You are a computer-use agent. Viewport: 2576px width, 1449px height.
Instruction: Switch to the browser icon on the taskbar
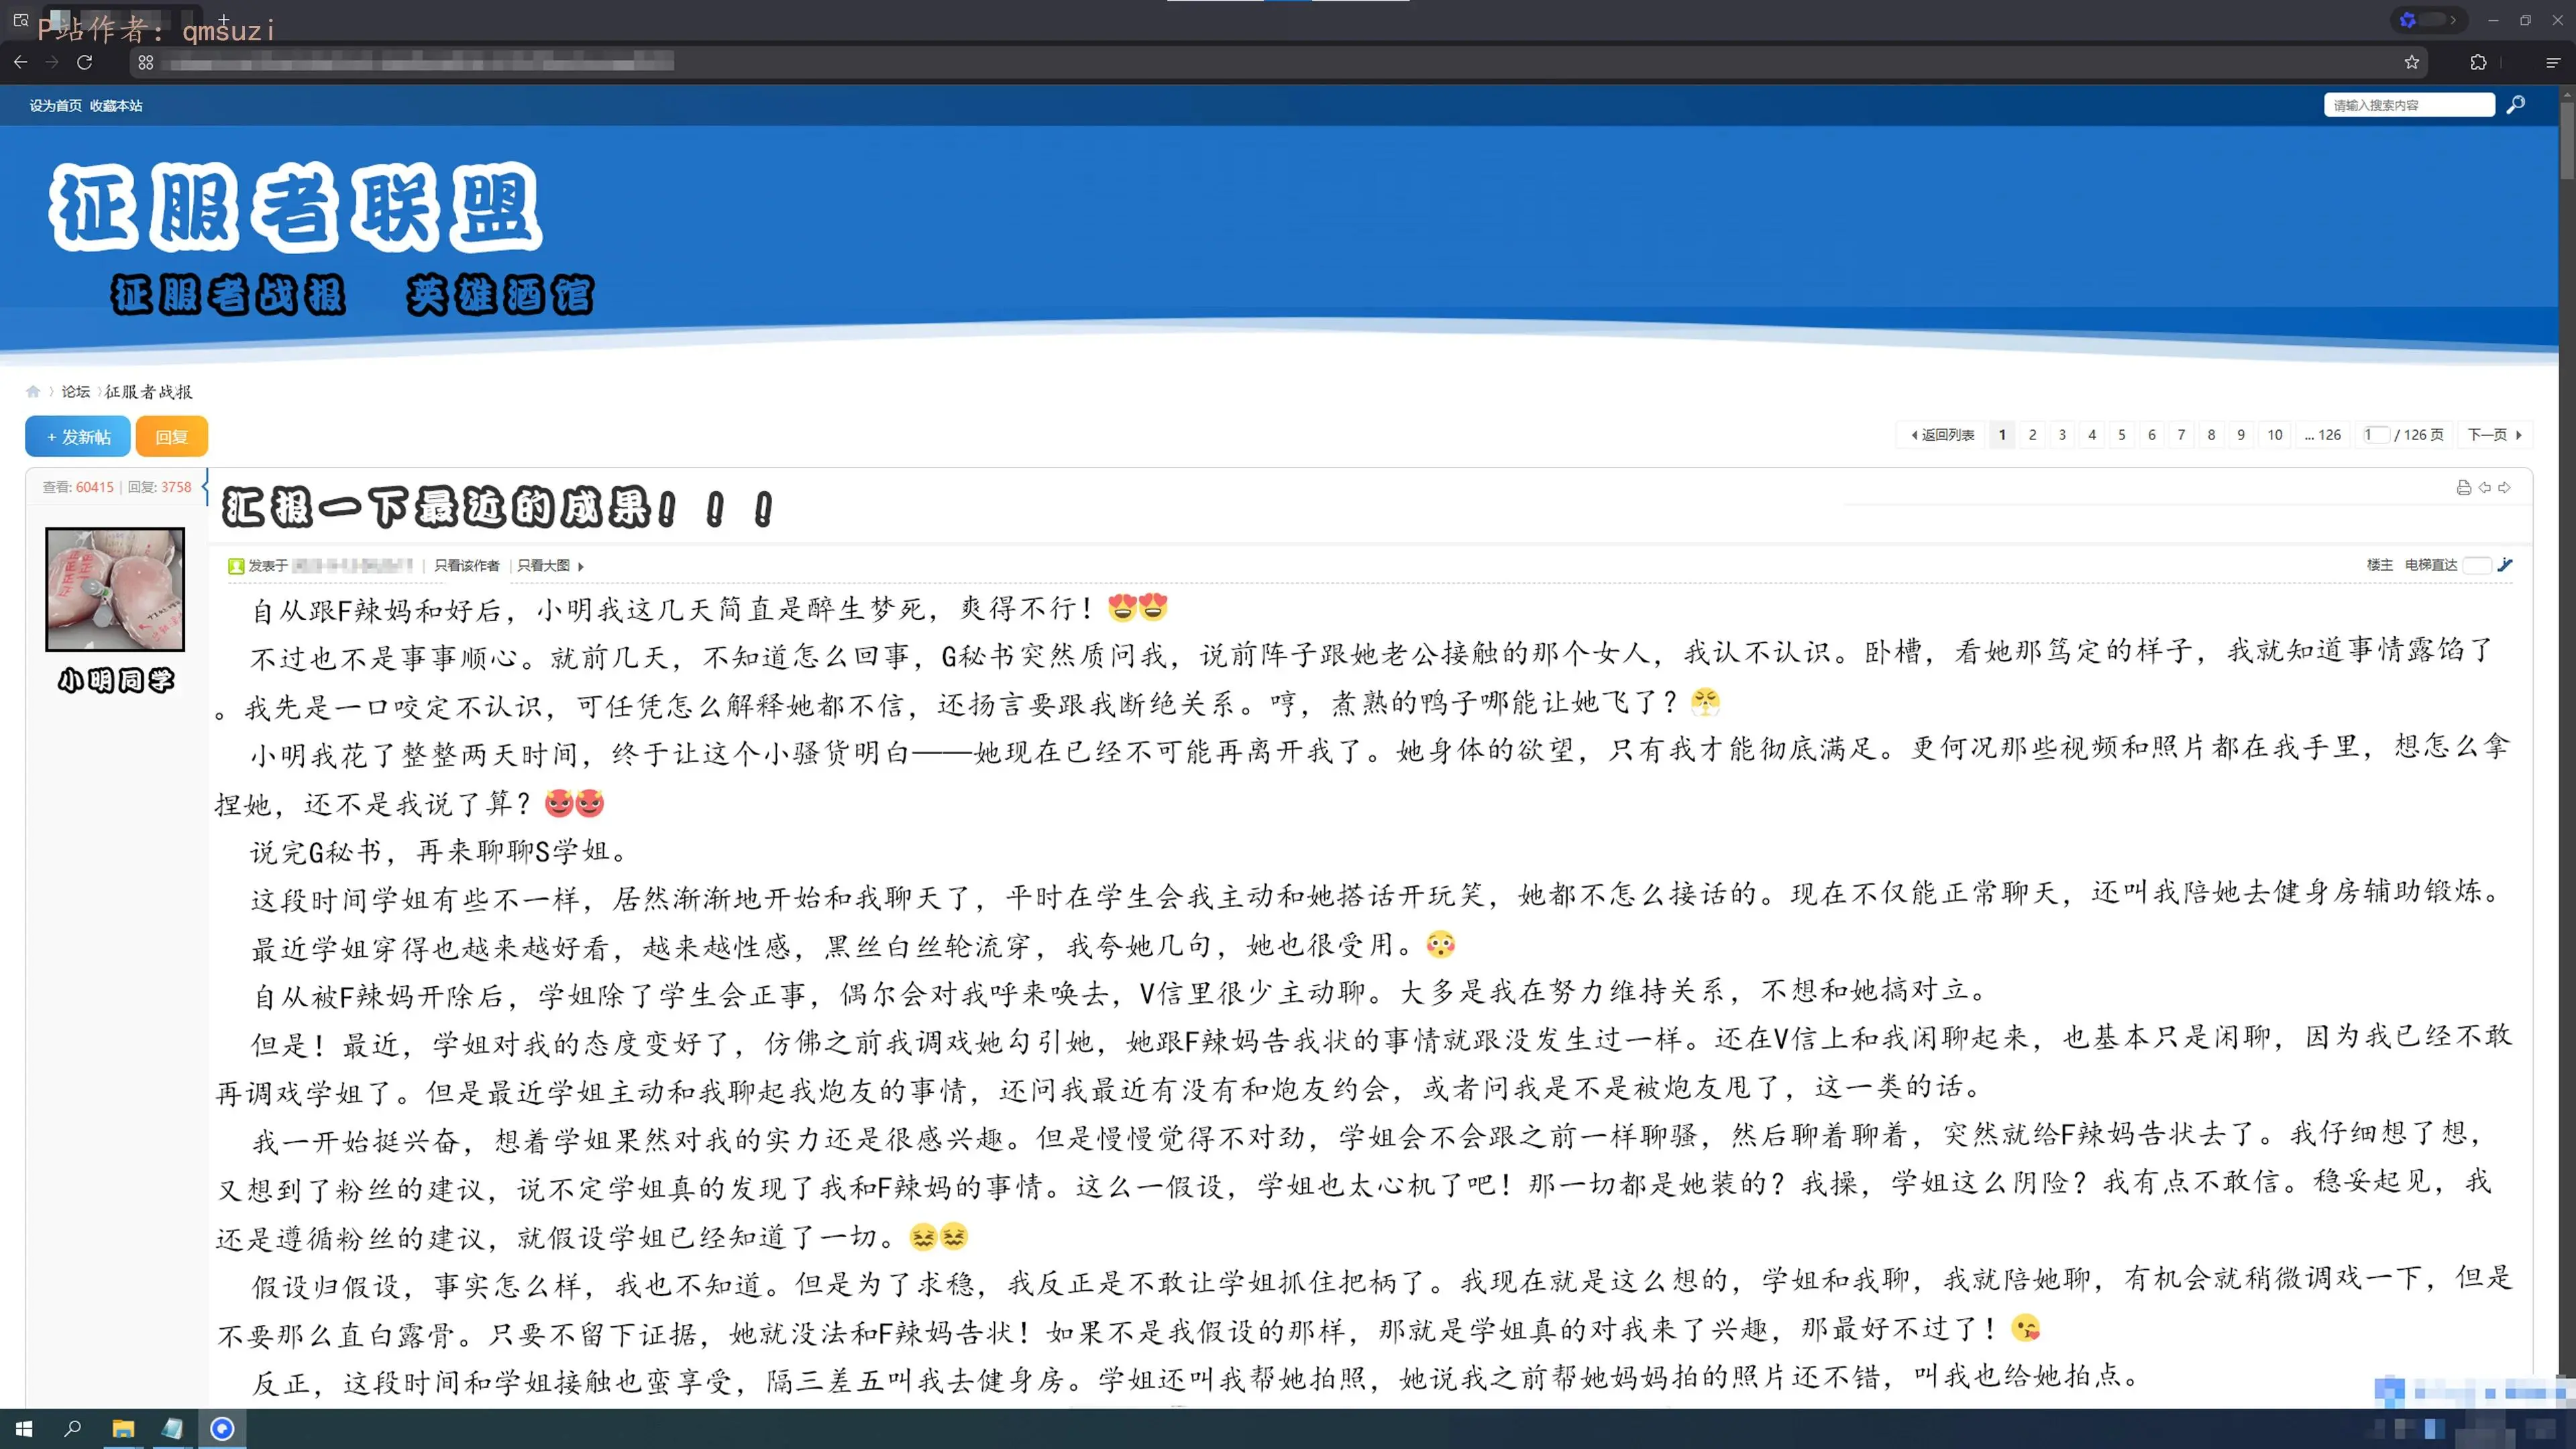point(222,1429)
